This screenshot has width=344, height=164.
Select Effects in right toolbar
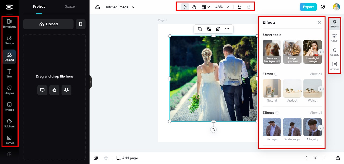pyautogui.click(x=335, y=23)
